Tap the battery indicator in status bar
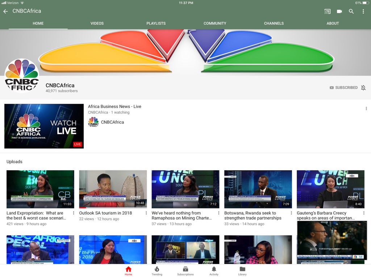Image resolution: width=371 pixels, height=277 pixels. [366, 3]
